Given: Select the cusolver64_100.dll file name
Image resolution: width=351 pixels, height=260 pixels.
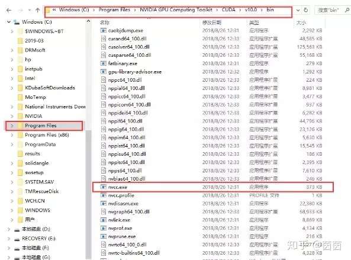Looking at the screenshot, I should tap(128, 47).
